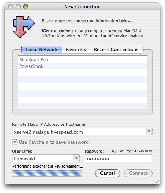
Task: Click the Username field containing hamasaki
Action: coord(43,159)
